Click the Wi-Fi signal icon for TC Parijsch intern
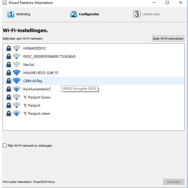 click(17, 114)
